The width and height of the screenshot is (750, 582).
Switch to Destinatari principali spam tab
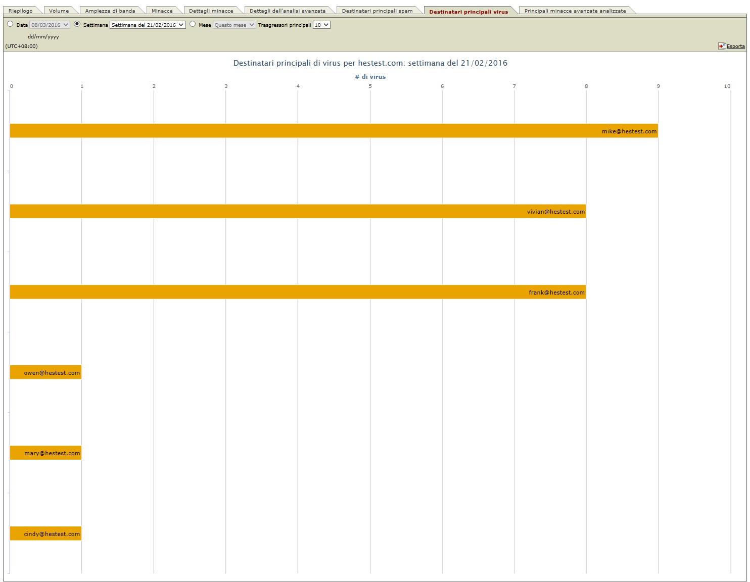click(377, 11)
